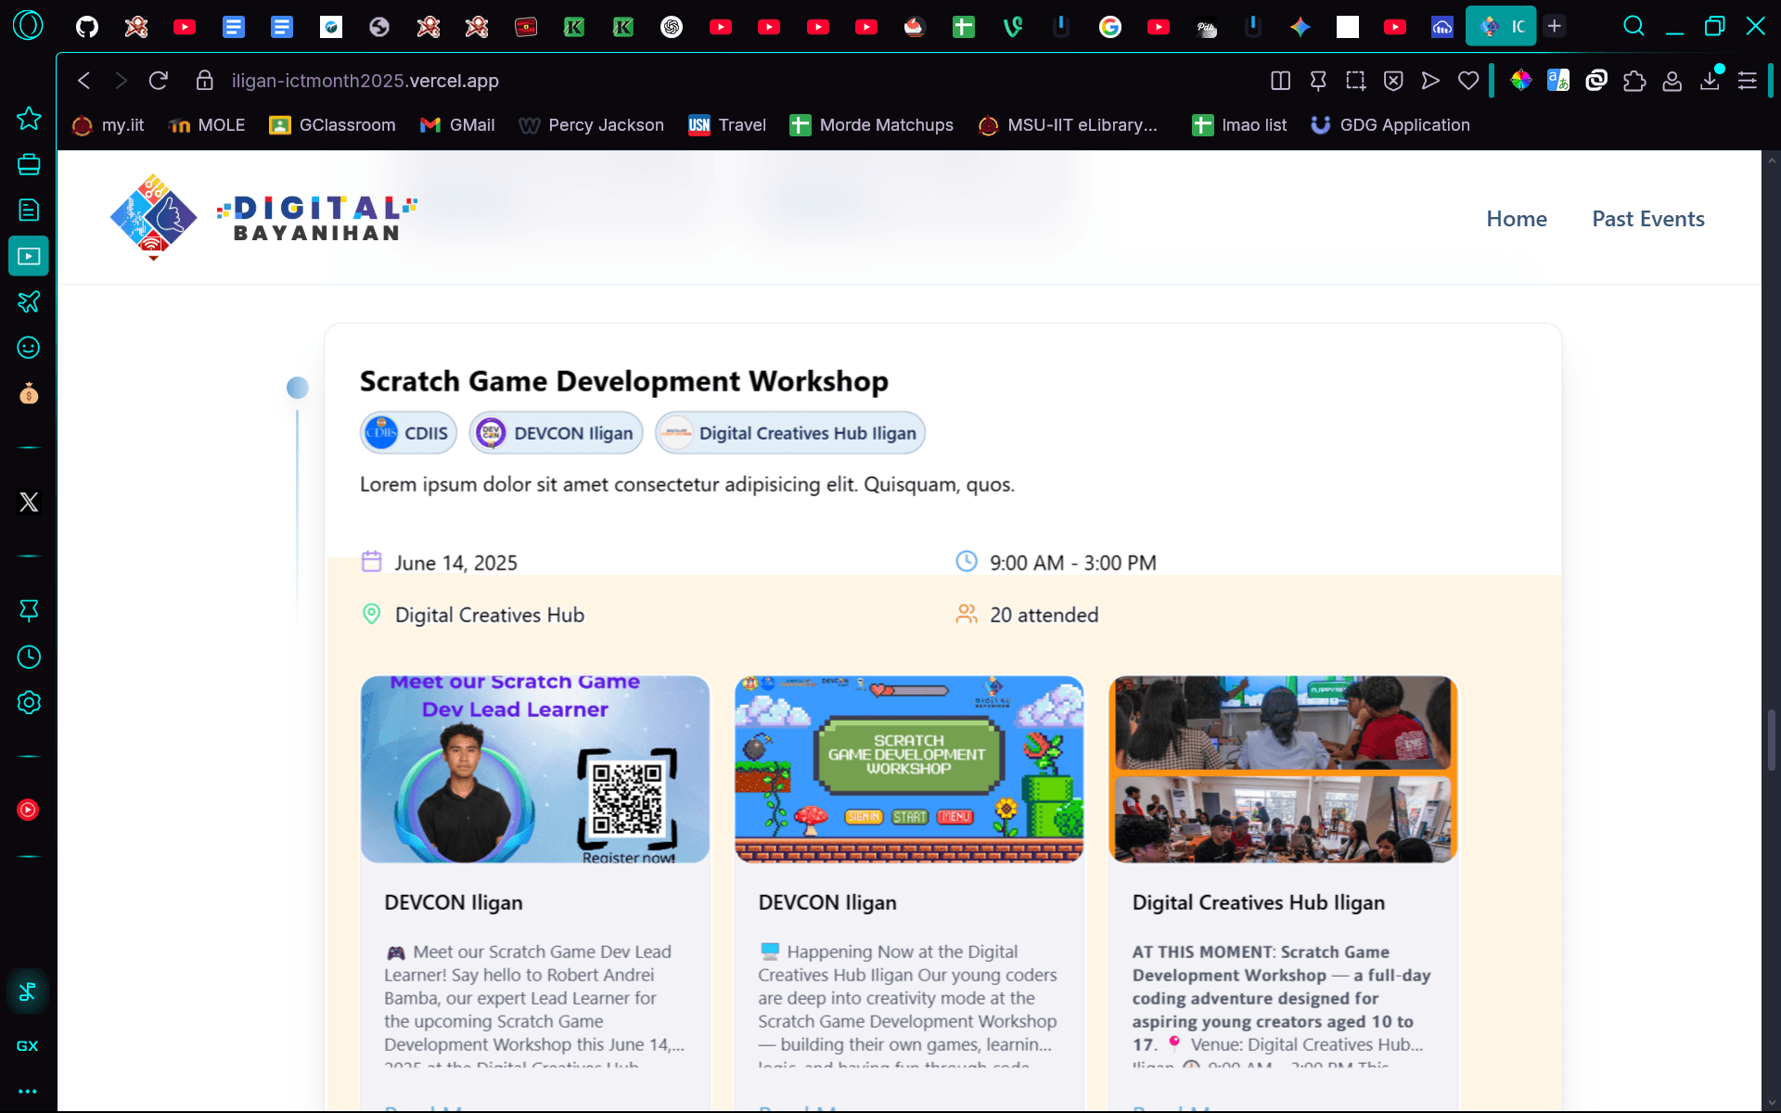Open sidebar money bag icon
The width and height of the screenshot is (1781, 1113).
(x=29, y=393)
